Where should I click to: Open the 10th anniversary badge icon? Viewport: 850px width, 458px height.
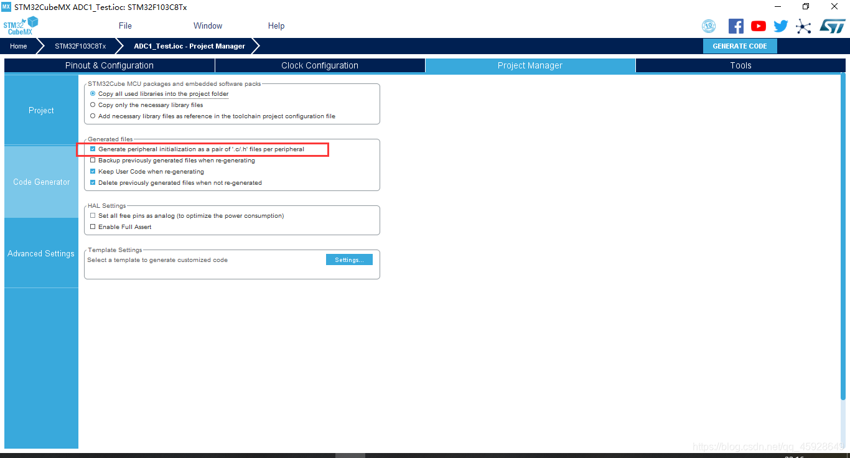[709, 26]
